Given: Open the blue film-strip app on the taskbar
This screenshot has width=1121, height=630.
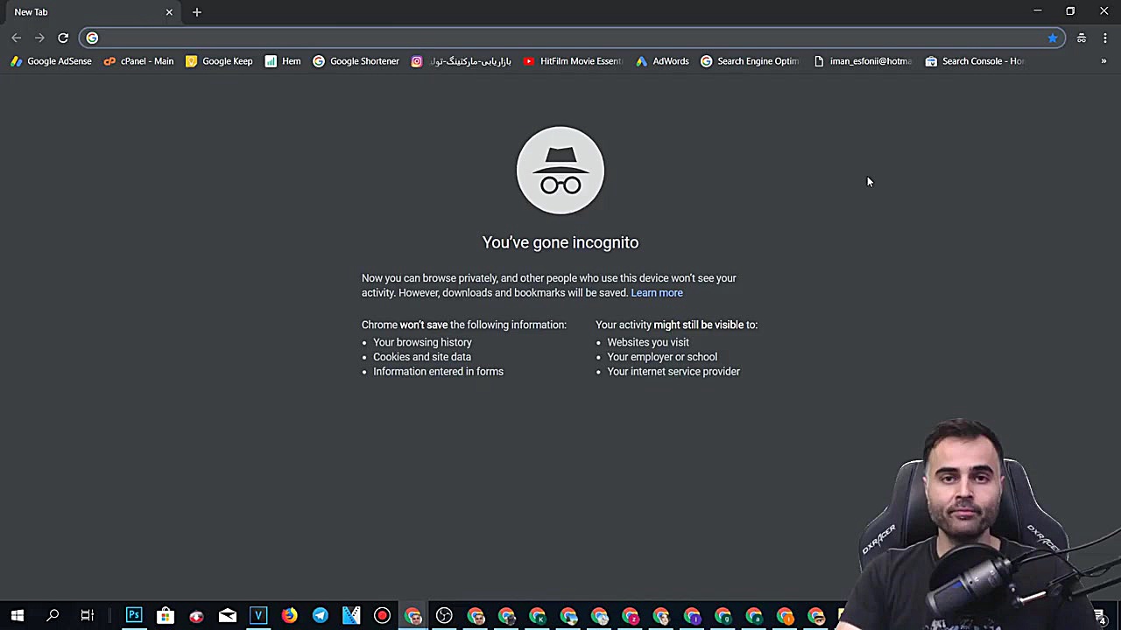Looking at the screenshot, I should point(351,616).
